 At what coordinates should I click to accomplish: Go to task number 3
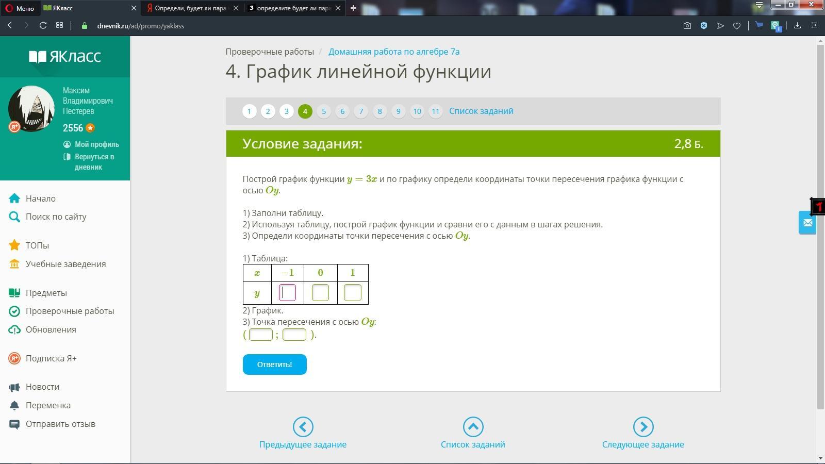point(286,111)
